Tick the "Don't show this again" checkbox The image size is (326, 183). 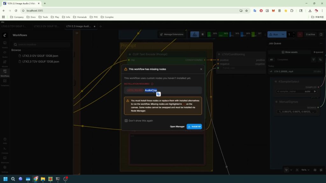click(126, 121)
